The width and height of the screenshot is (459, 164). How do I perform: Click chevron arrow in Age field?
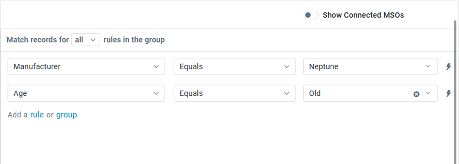coord(156,93)
